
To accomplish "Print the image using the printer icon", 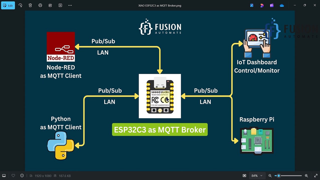I will [x=40, y=5].
